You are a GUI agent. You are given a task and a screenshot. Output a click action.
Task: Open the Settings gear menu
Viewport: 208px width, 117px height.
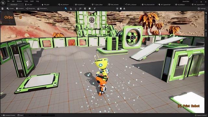(x=201, y=8)
